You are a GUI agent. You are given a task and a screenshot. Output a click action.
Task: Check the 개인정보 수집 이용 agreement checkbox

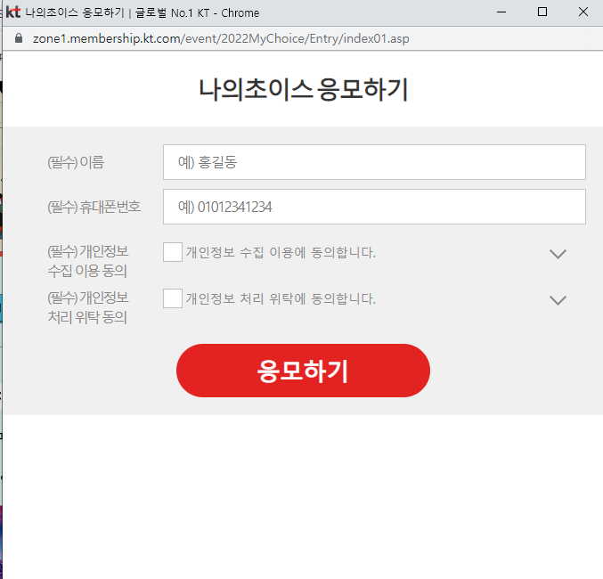coord(173,252)
